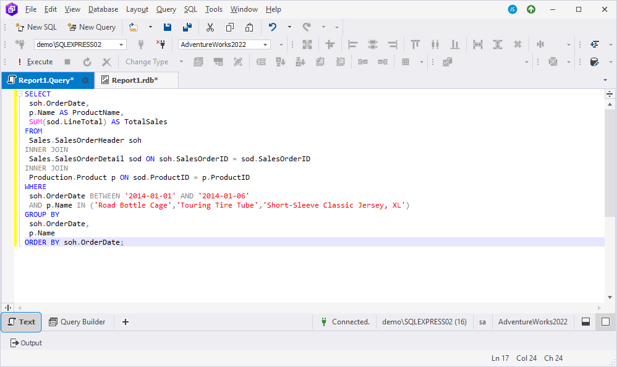Open the Query menu

click(x=166, y=9)
